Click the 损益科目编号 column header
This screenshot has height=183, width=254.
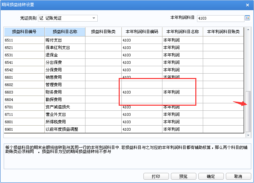pyautogui.click(x=24, y=32)
